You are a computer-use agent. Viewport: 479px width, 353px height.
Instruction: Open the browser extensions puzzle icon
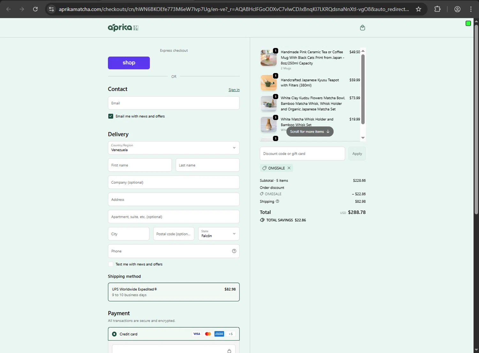[x=437, y=9]
